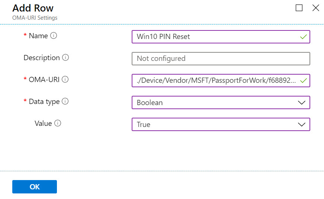Open the Data type dropdown
The width and height of the screenshot is (324, 199).
pos(221,102)
